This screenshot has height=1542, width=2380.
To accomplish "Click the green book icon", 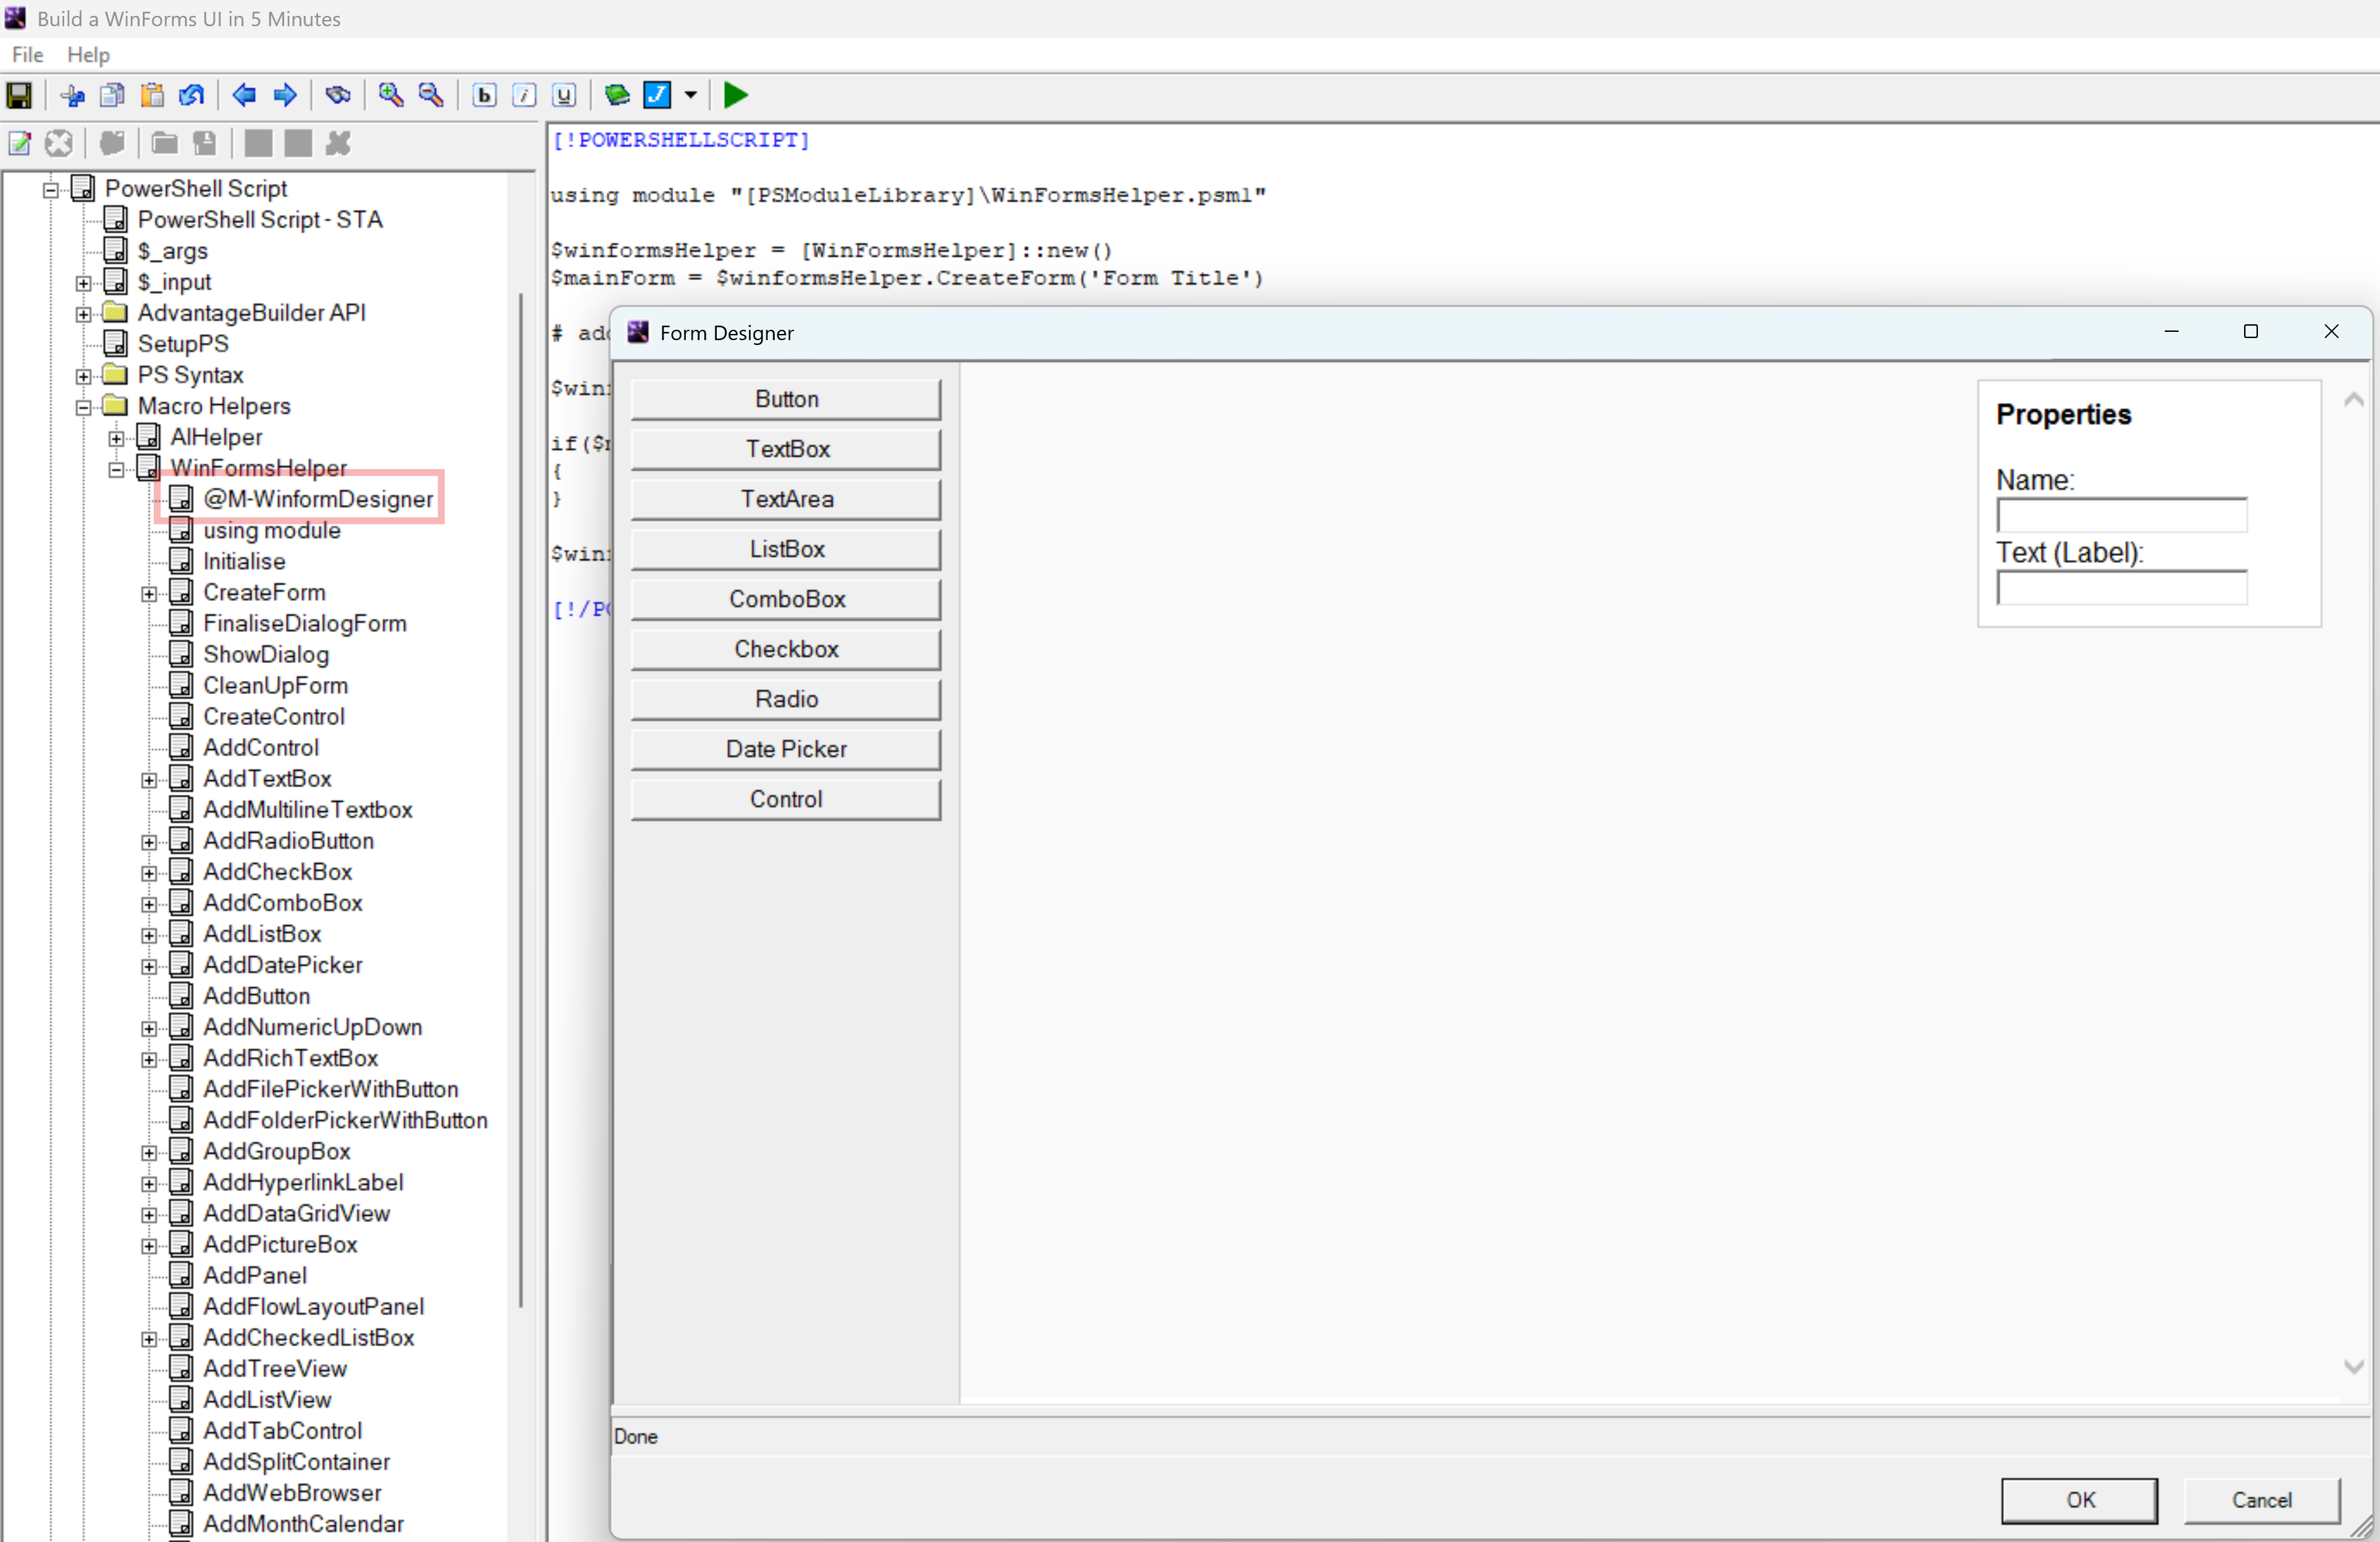I will [x=617, y=95].
